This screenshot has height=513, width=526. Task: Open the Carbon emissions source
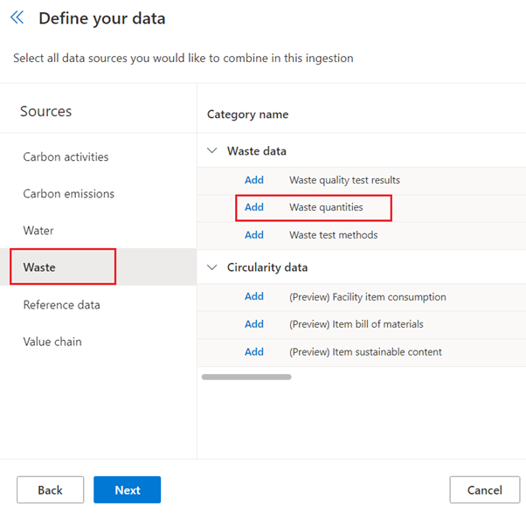68,194
